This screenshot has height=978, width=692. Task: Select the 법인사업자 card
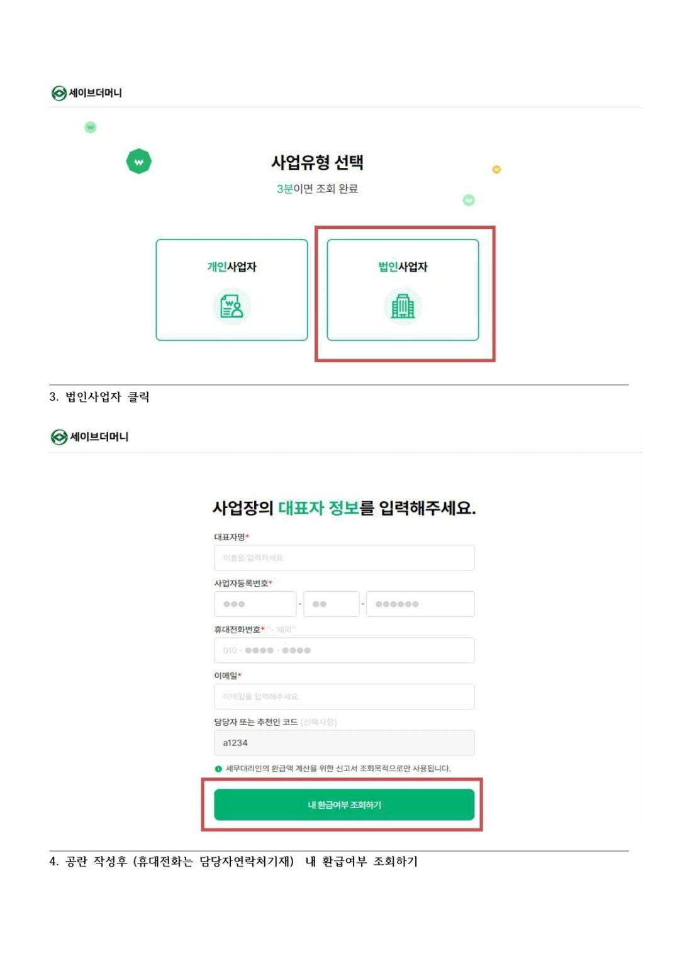click(x=403, y=290)
